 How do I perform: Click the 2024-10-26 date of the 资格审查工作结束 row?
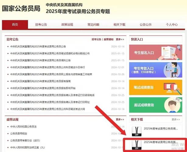click(118, 74)
